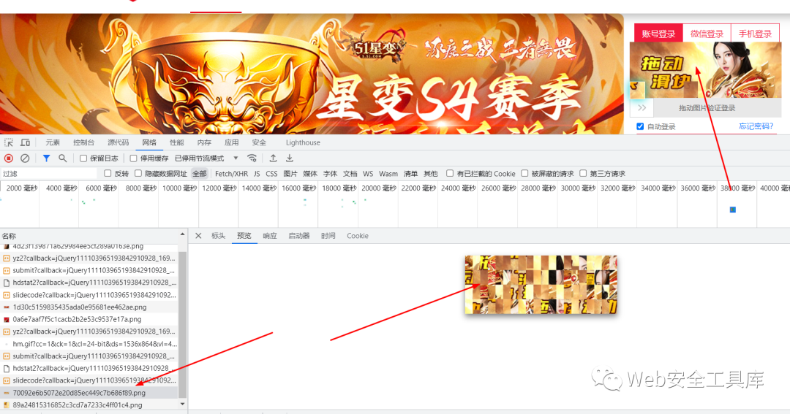Tick the 第三方请求 checkbox
The height and width of the screenshot is (414, 790).
pyautogui.click(x=583, y=173)
